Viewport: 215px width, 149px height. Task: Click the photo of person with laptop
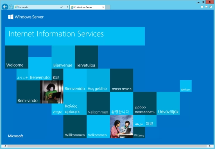click(x=51, y=92)
